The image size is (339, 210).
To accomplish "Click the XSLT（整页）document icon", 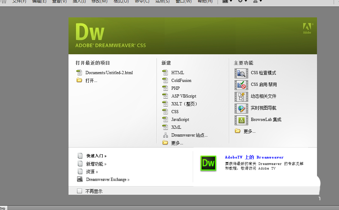I will [165, 103].
